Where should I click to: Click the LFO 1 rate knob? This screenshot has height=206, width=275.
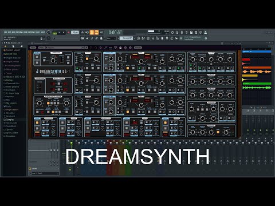tap(96, 59)
